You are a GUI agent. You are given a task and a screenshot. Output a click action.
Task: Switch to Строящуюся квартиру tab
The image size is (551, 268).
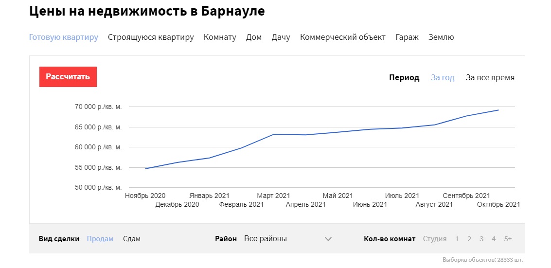[x=151, y=37]
